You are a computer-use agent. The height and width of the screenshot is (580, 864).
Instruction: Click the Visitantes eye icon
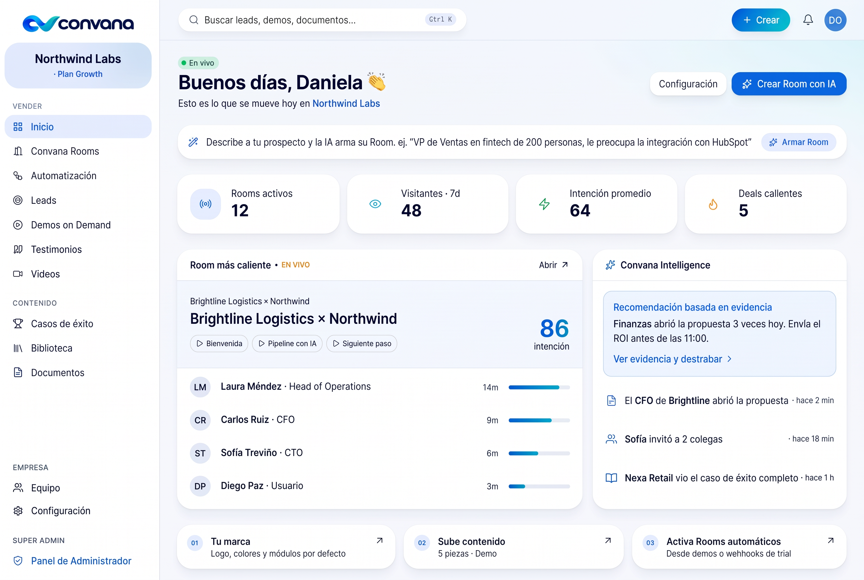(x=375, y=204)
